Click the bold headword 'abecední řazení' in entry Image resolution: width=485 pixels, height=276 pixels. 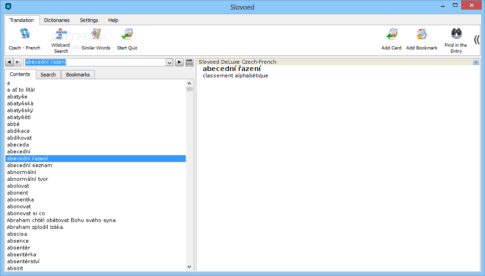(232, 69)
